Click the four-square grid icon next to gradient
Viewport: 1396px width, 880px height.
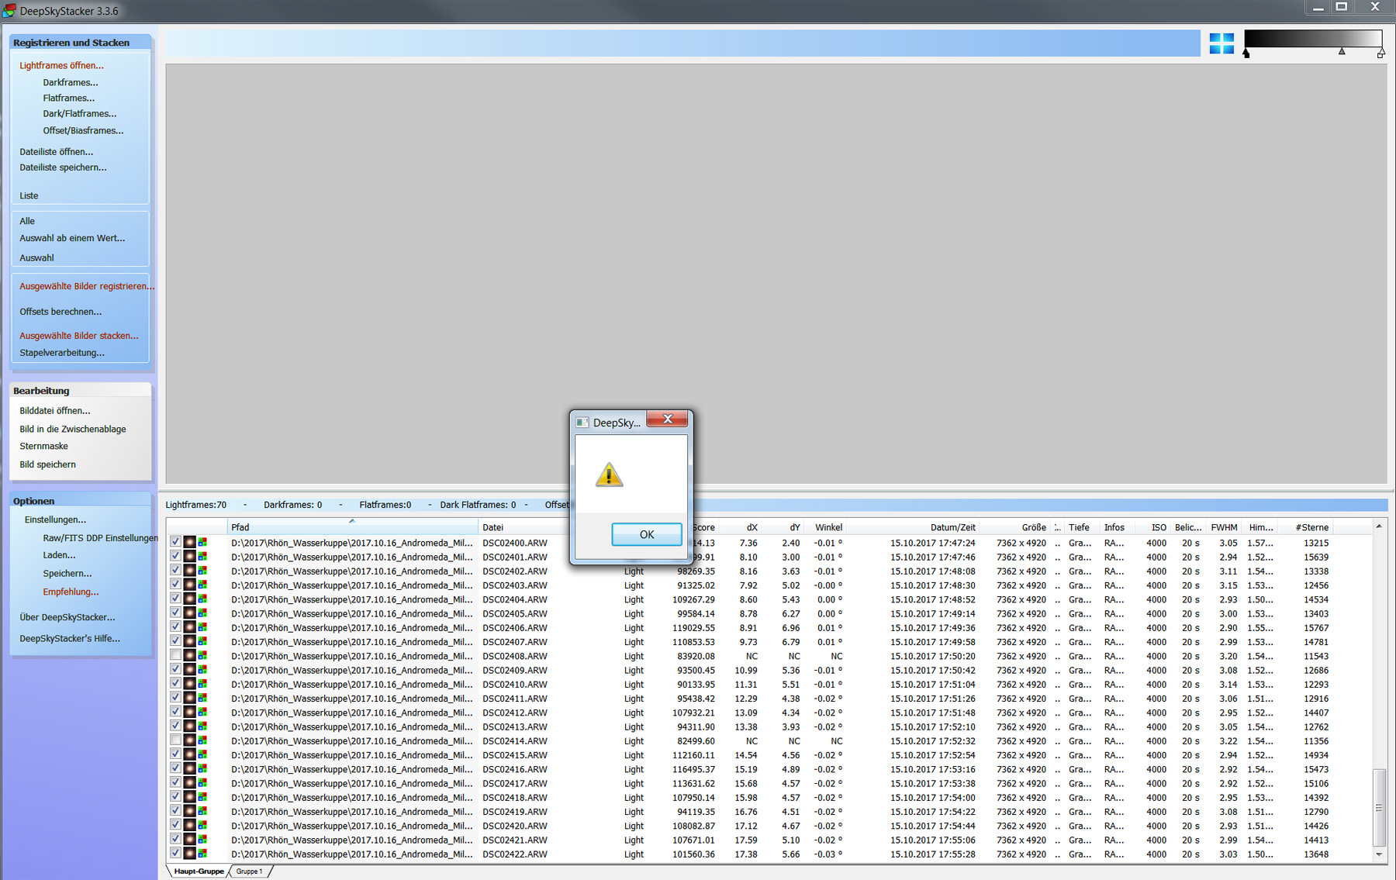(x=1221, y=43)
